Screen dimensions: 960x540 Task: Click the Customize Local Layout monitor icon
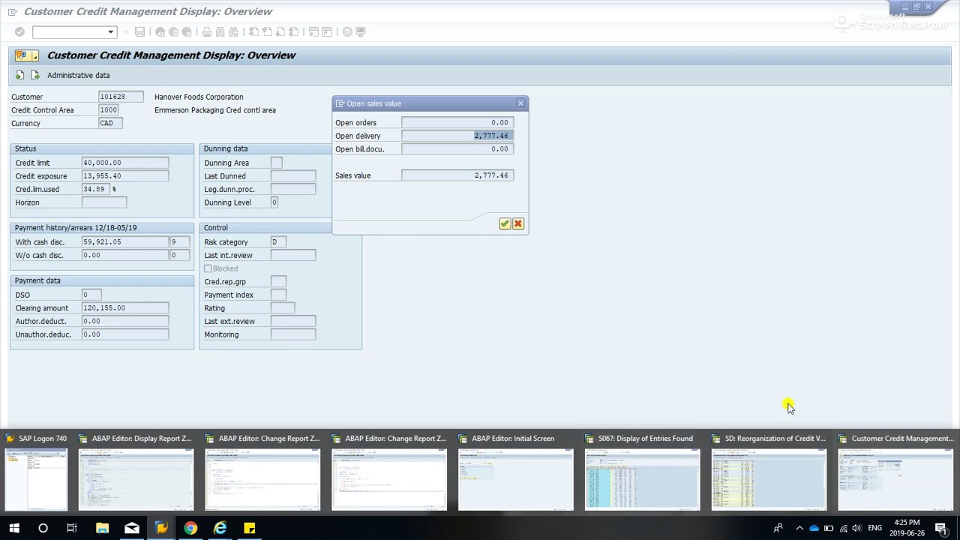click(361, 31)
